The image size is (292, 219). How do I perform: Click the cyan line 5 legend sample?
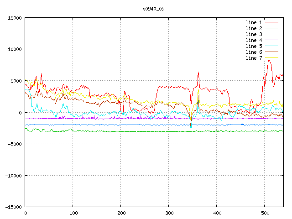(x=272, y=46)
